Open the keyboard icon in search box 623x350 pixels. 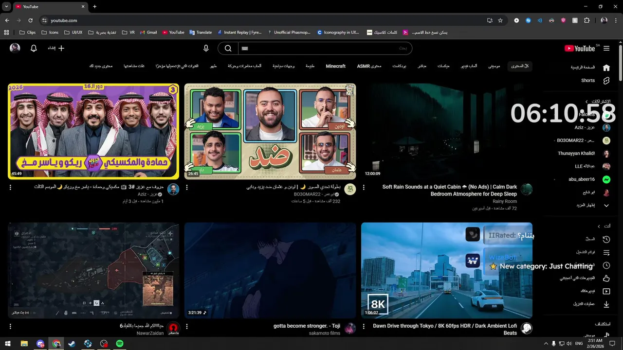point(245,48)
